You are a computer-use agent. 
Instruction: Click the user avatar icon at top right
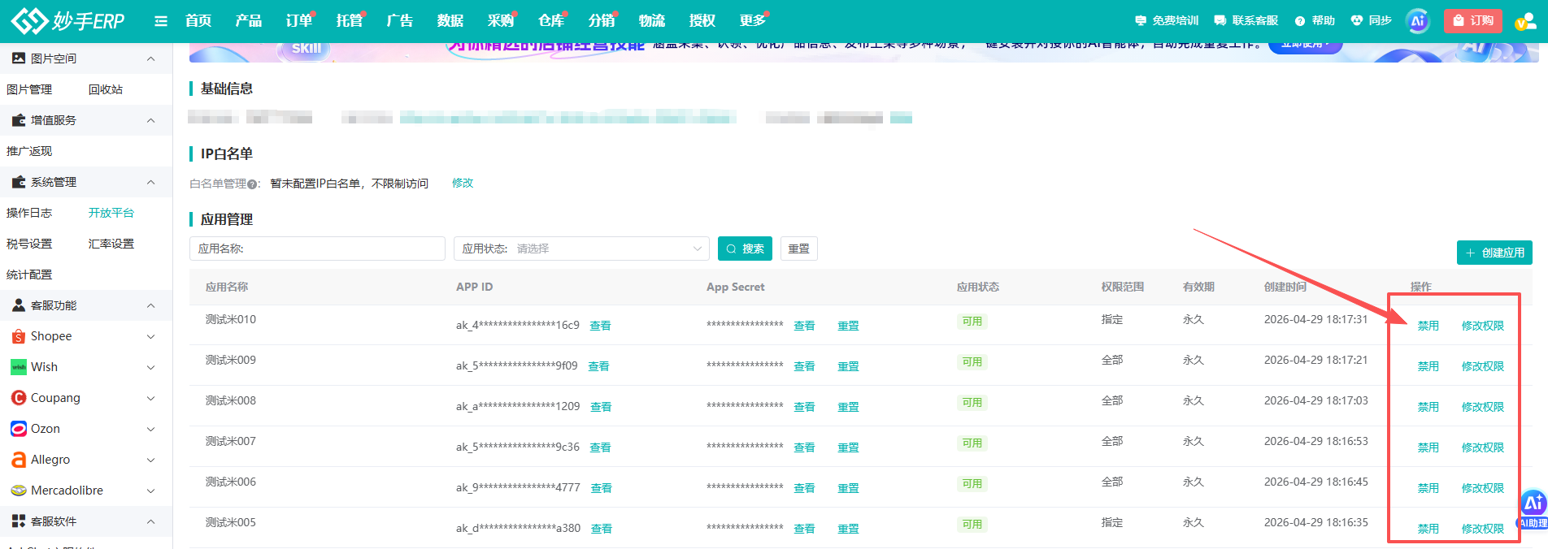1524,22
